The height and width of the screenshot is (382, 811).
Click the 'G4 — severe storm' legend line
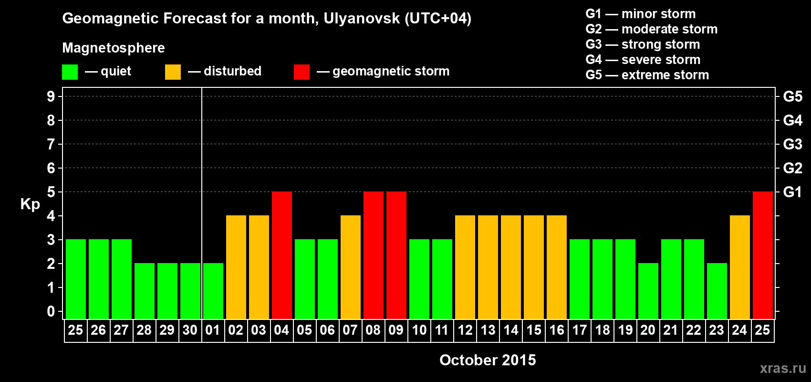(x=643, y=60)
